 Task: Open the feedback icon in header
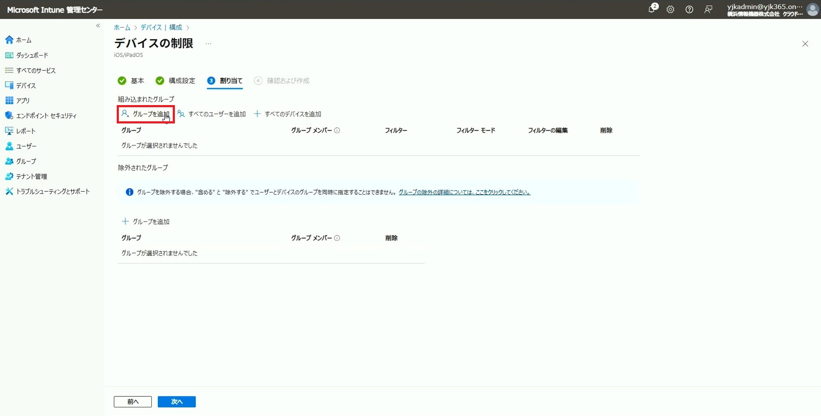(708, 9)
